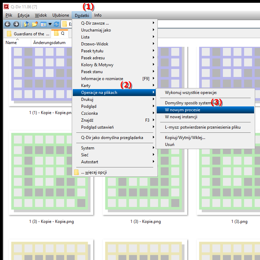Go forward with the right arrow button
Screen dimensions: 260x260
pos(16,24)
